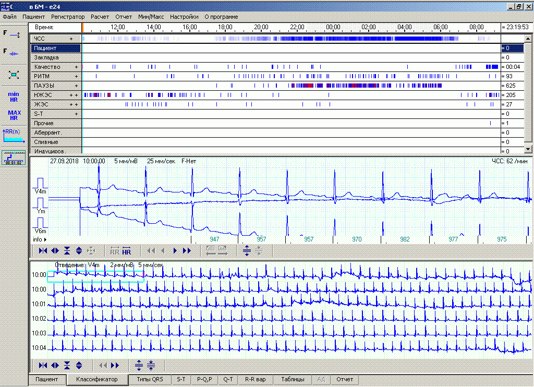Increase amplitude in ECG strip toolbar
The height and width of the screenshot is (387, 534).
click(79, 251)
